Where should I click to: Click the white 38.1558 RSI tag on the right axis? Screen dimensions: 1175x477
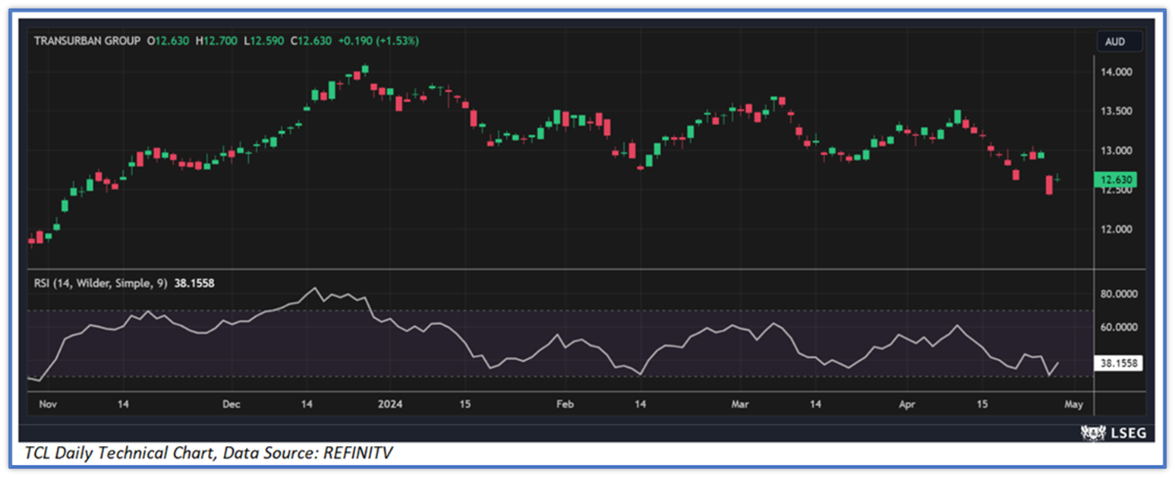click(x=1118, y=364)
